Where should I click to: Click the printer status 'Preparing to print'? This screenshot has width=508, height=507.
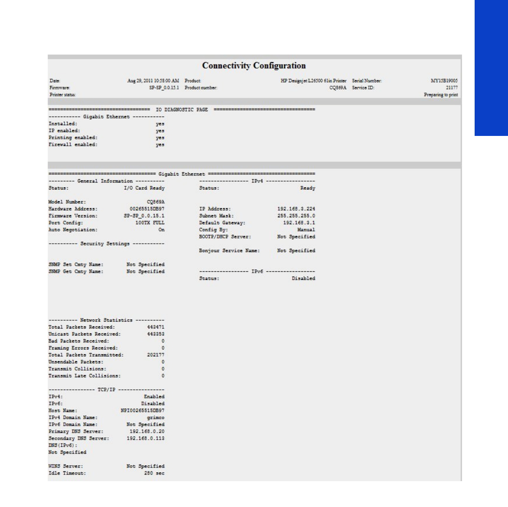click(x=441, y=95)
